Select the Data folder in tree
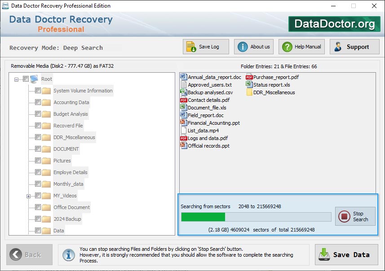 tap(59, 231)
